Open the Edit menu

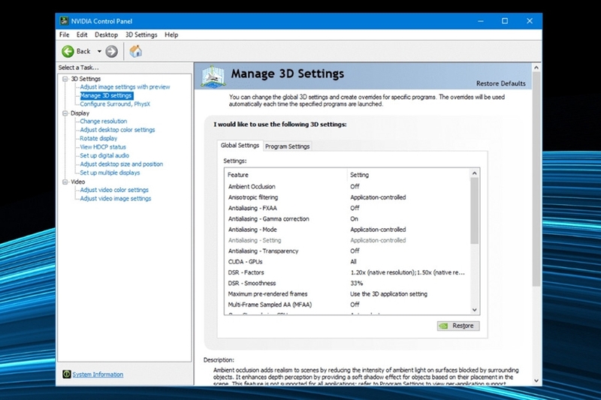82,35
